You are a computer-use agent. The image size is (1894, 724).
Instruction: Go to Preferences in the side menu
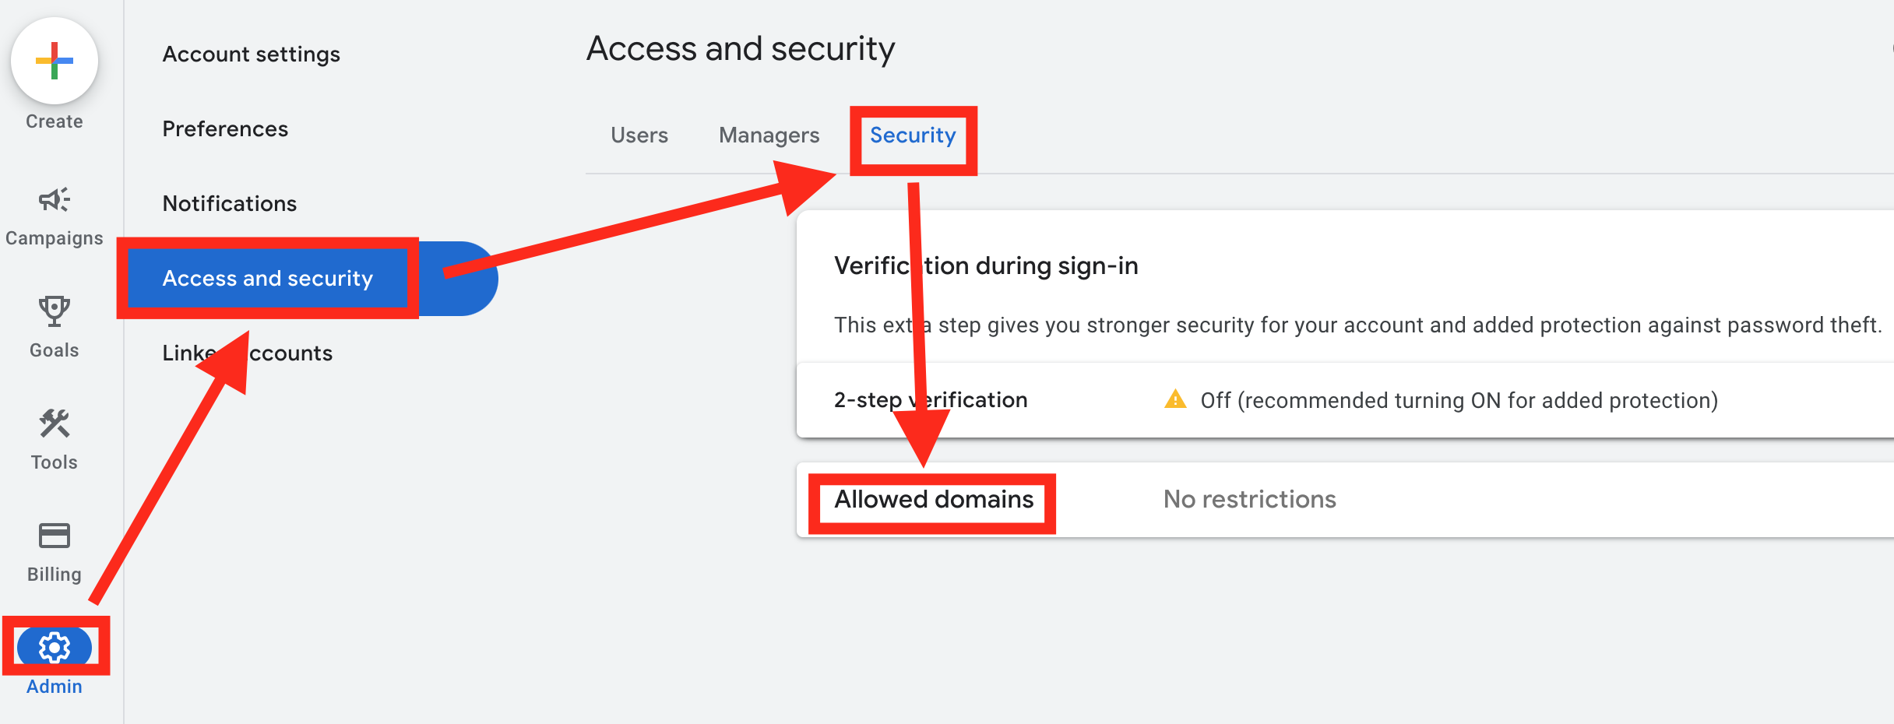tap(225, 129)
